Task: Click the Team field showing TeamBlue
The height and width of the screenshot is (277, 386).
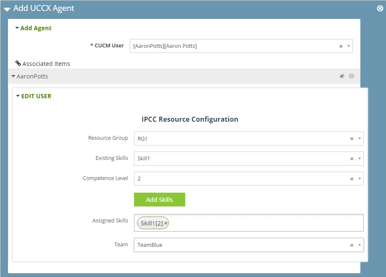Action: pos(249,245)
